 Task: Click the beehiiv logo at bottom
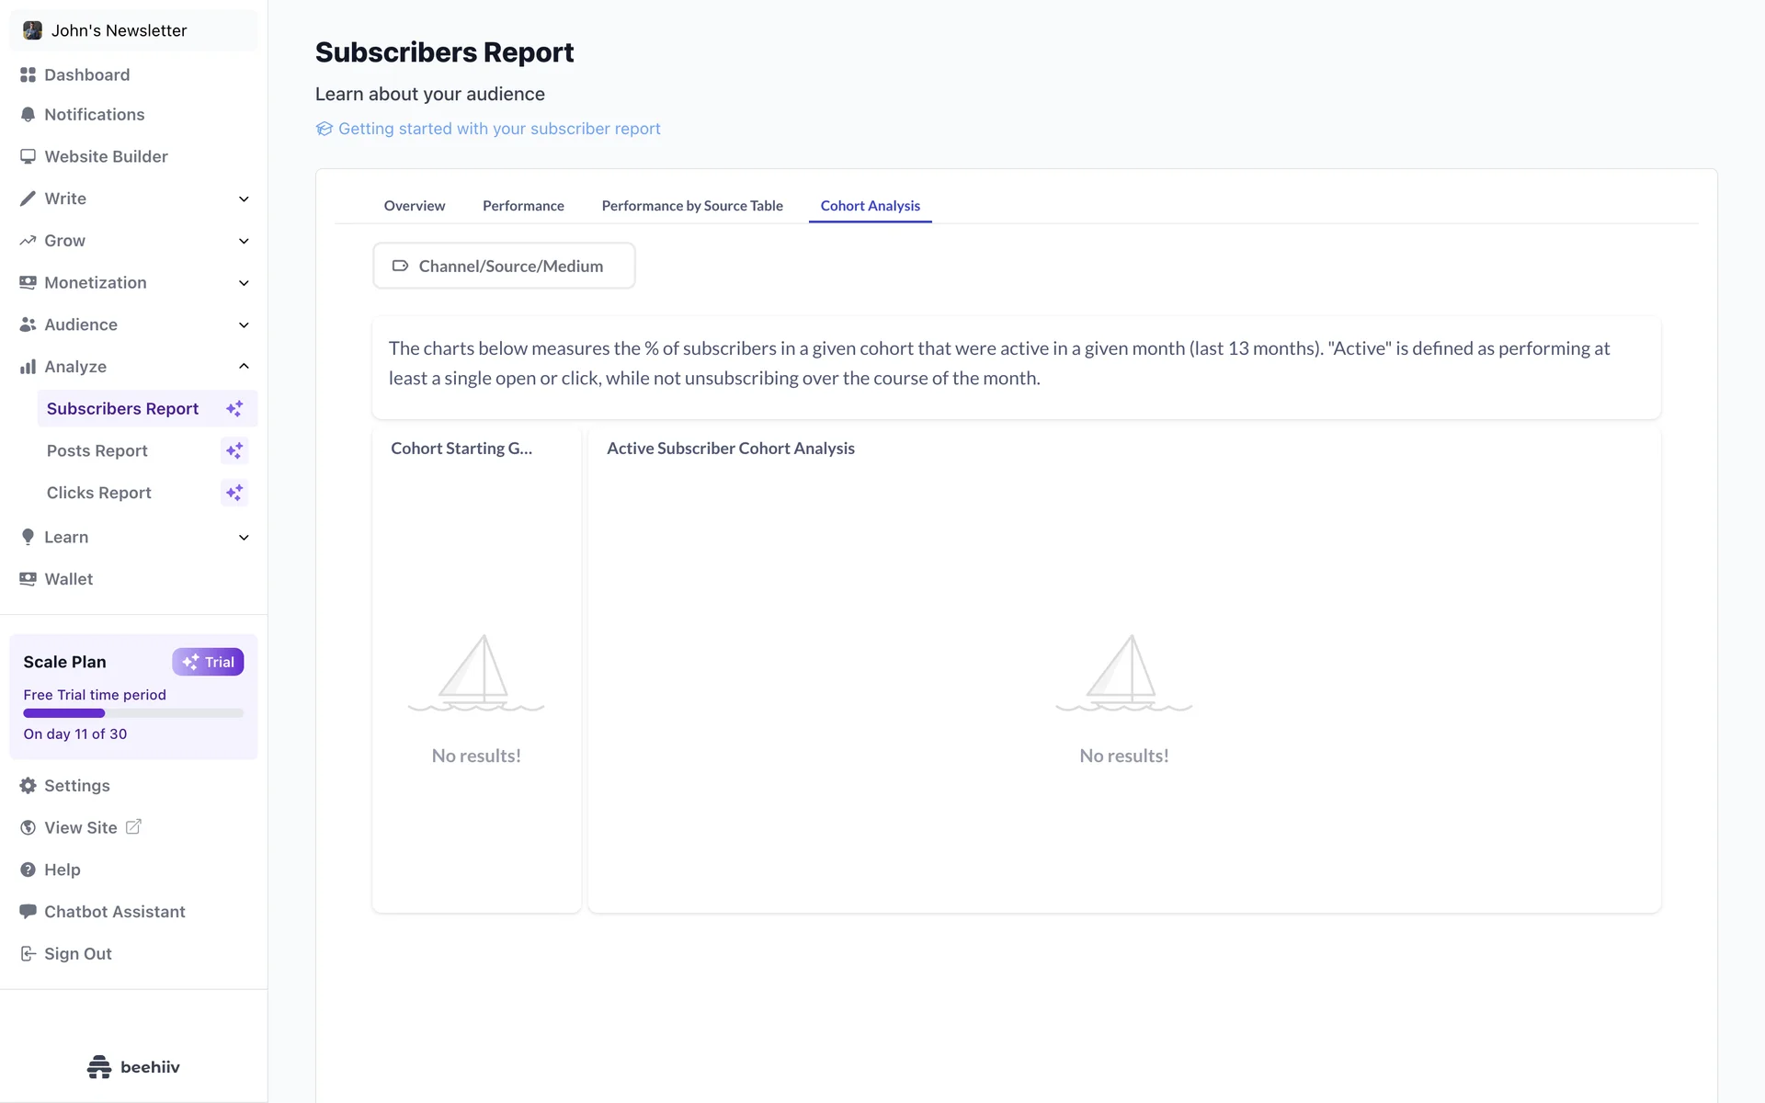point(133,1067)
